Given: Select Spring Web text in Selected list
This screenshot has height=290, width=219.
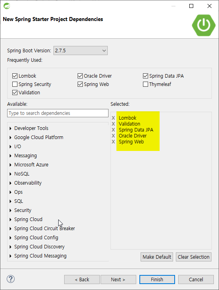Looking at the screenshot, I should click(131, 142).
